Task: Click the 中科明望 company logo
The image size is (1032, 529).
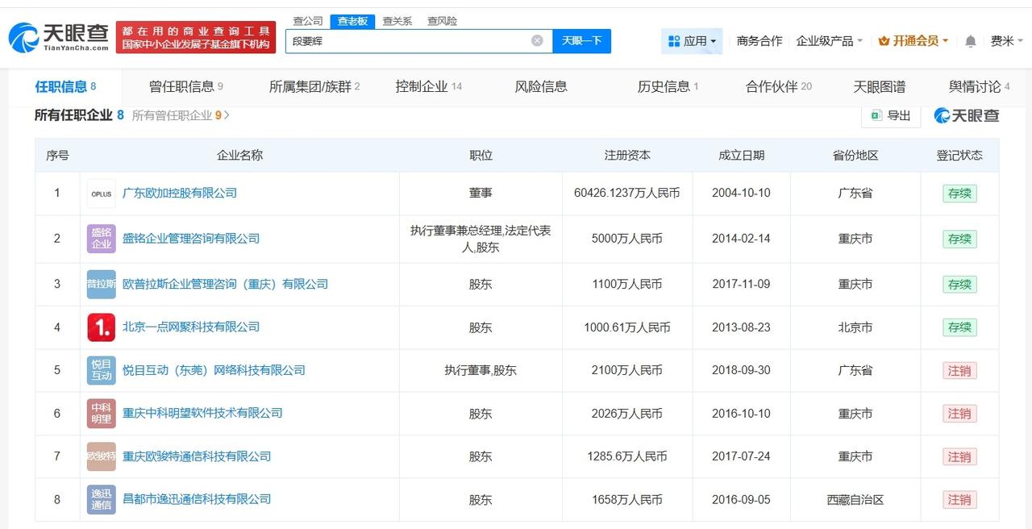Action: pyautogui.click(x=102, y=414)
